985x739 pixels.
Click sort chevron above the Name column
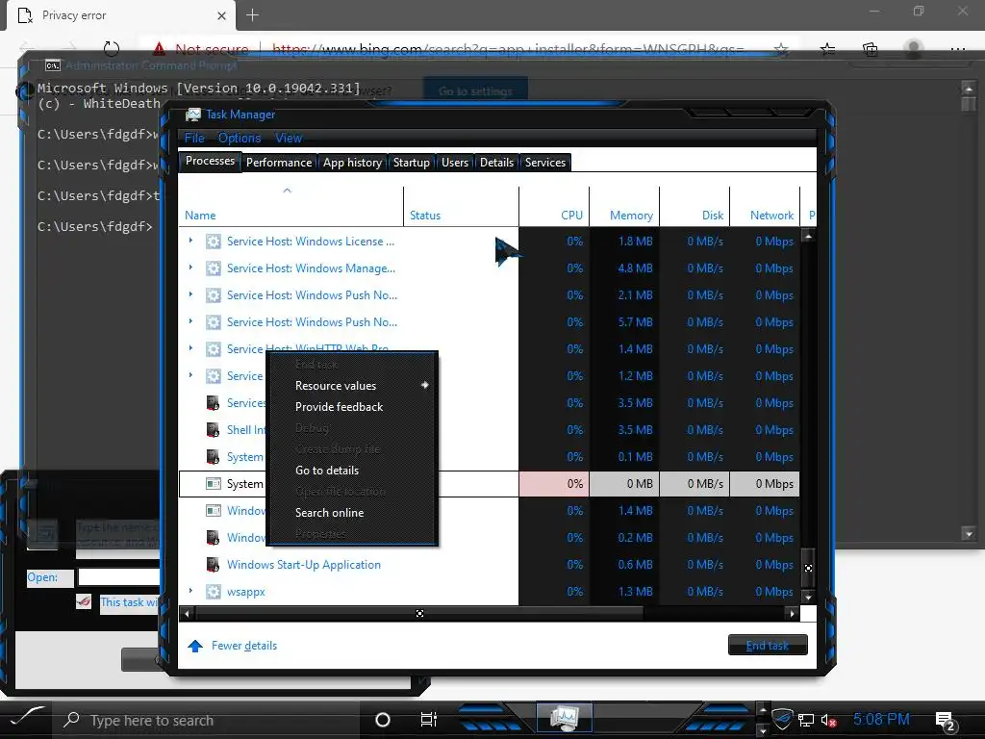(x=287, y=190)
